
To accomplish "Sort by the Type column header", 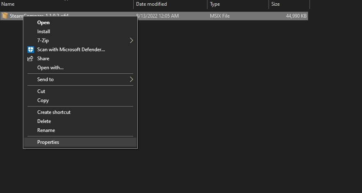I will (238, 4).
